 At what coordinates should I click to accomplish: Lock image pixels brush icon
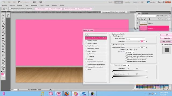pyautogui.click(x=145, y=19)
